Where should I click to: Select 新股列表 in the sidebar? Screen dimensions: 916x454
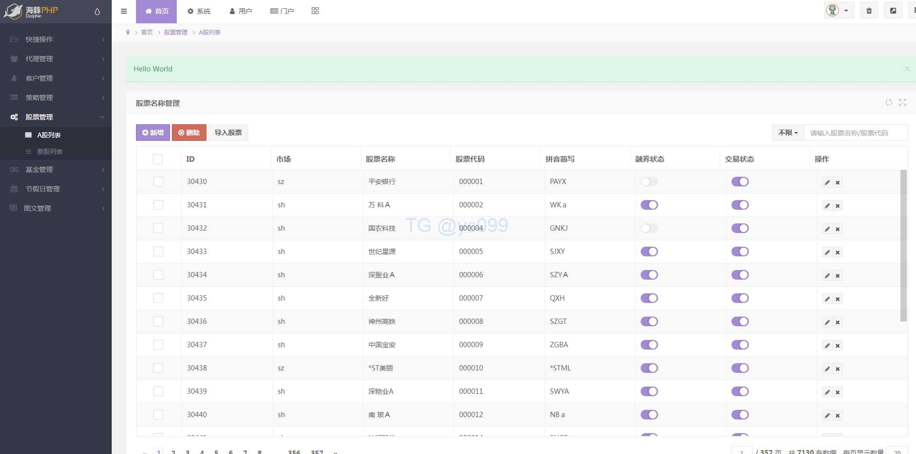point(50,151)
